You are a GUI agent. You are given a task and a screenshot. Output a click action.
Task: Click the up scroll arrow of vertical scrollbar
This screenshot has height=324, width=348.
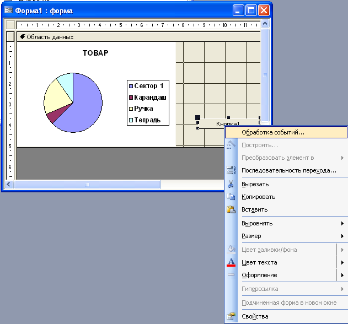click(265, 24)
